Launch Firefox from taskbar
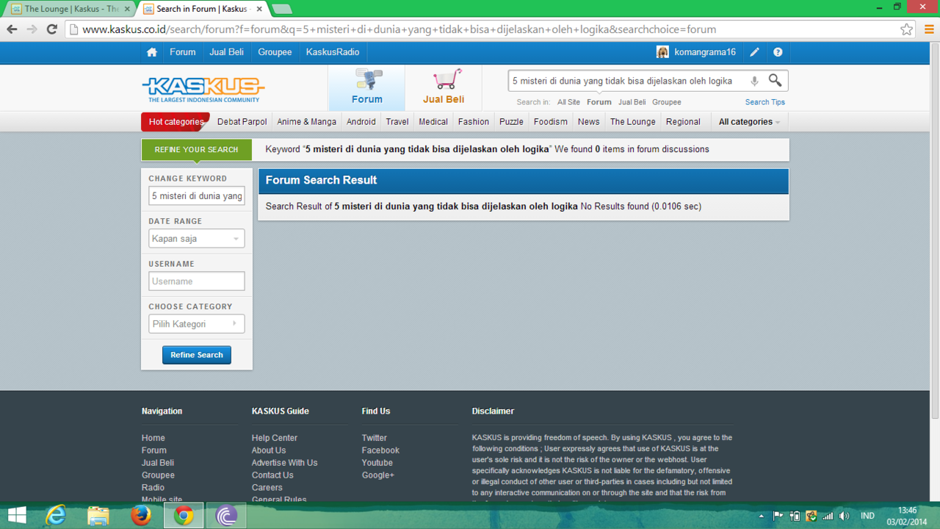This screenshot has height=529, width=940. (141, 516)
